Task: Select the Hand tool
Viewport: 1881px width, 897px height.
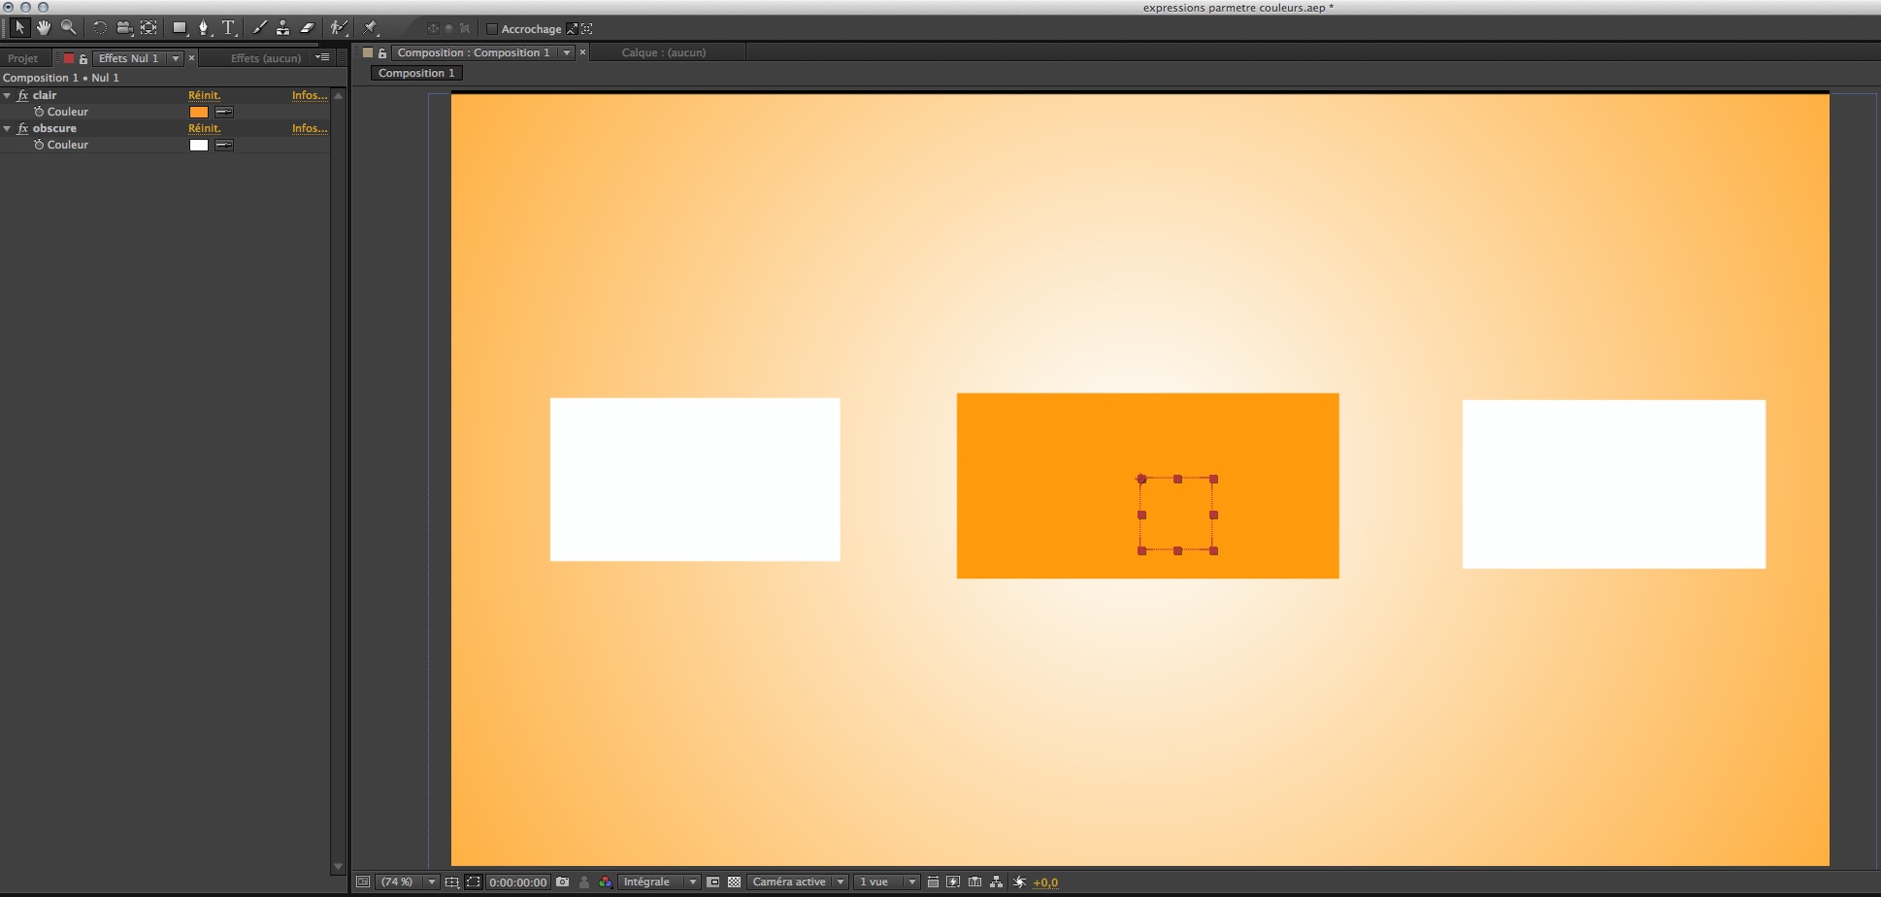Action: 44,28
